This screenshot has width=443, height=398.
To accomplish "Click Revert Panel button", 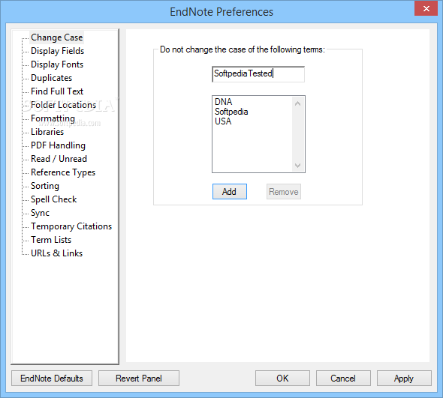I will pos(139,379).
